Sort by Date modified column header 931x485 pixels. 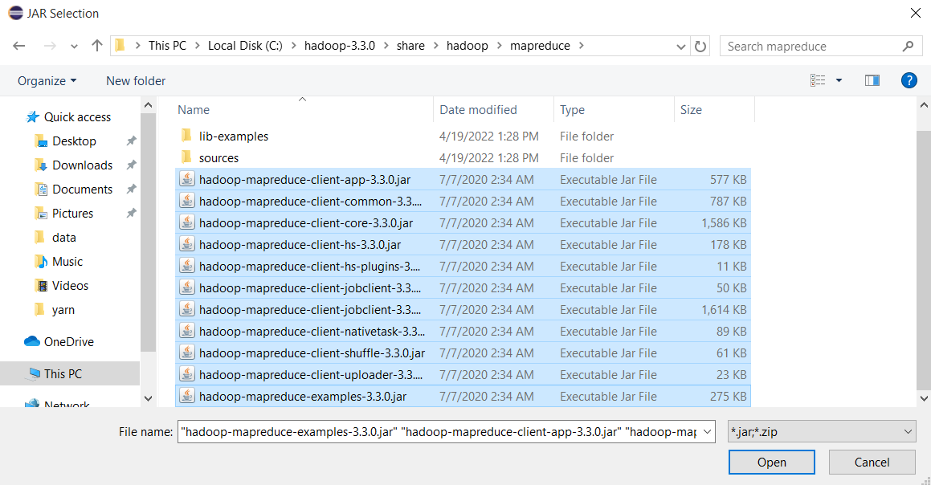coord(478,110)
